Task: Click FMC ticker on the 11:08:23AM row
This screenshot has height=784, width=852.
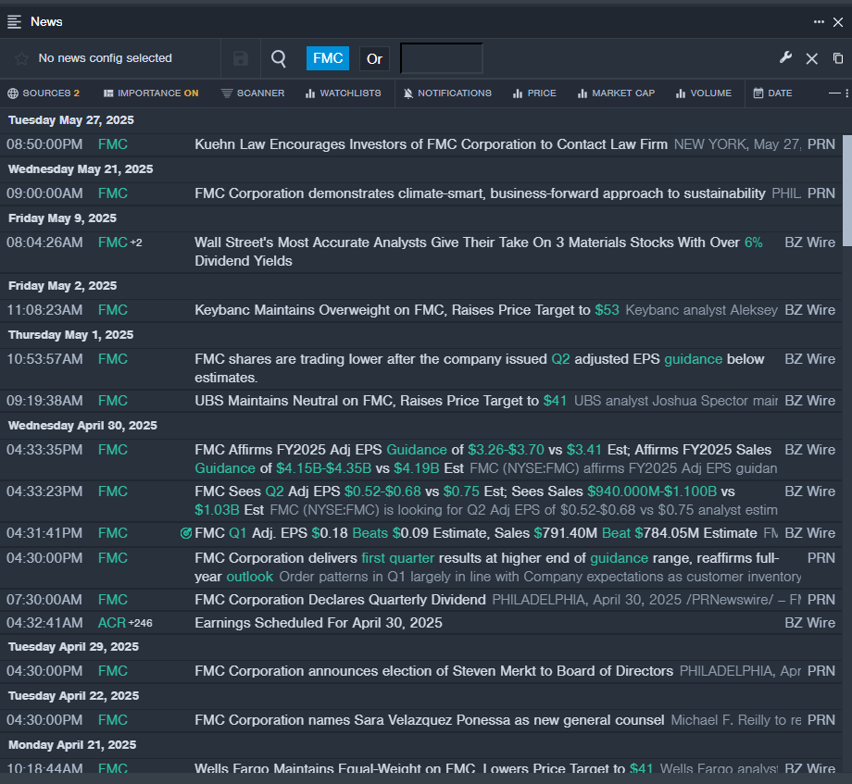Action: [x=113, y=310]
